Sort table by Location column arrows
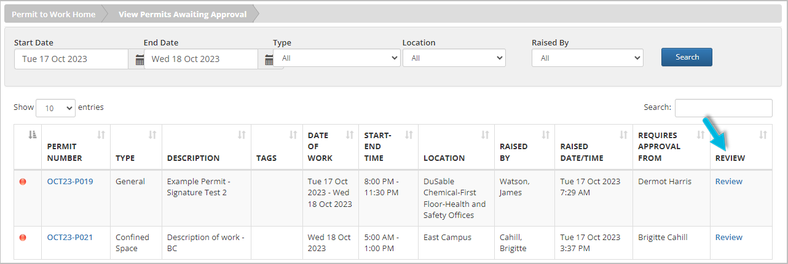The height and width of the screenshot is (264, 788). pyautogui.click(x=485, y=135)
